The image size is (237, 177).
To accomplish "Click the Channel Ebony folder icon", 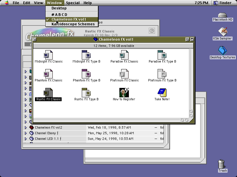I will click(x=31, y=133).
